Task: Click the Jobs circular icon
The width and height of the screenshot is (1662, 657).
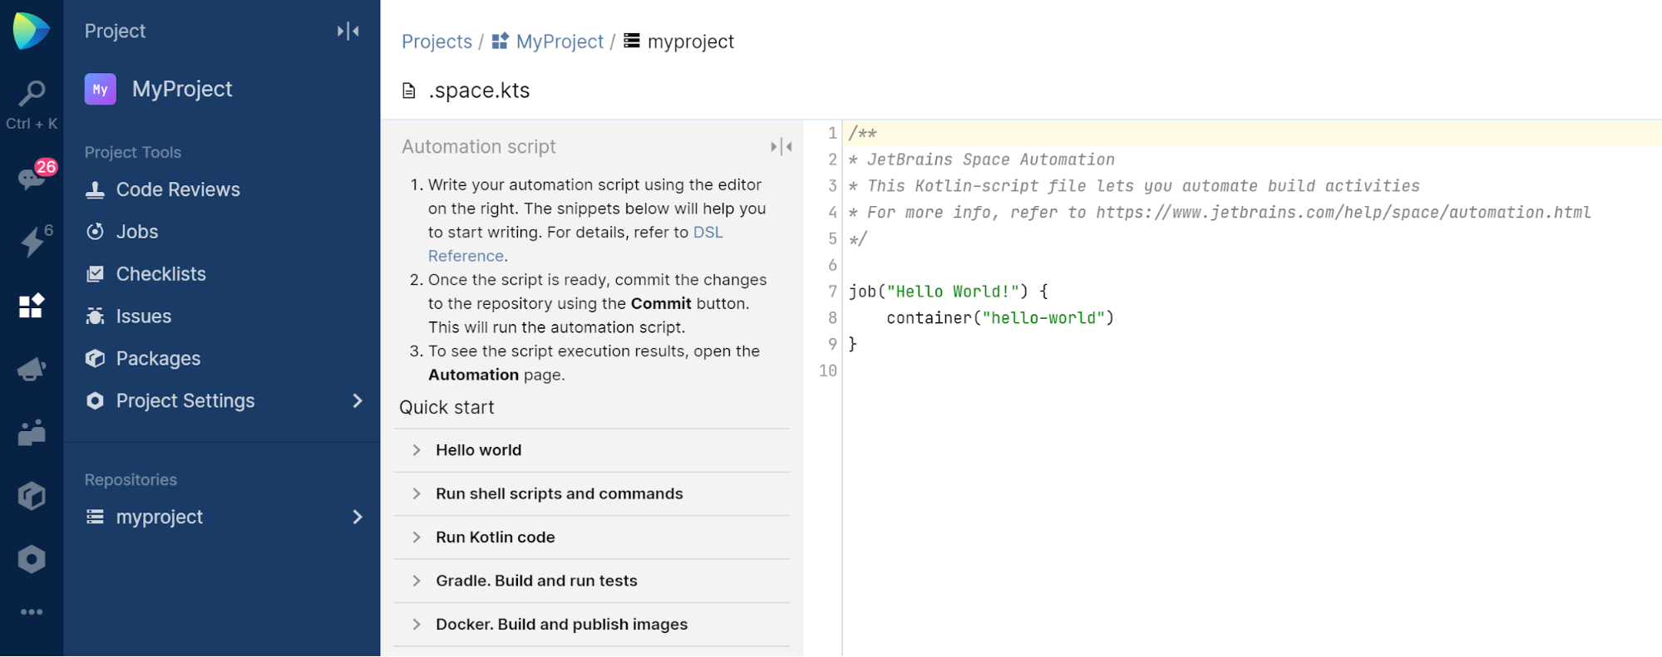Action: click(96, 232)
